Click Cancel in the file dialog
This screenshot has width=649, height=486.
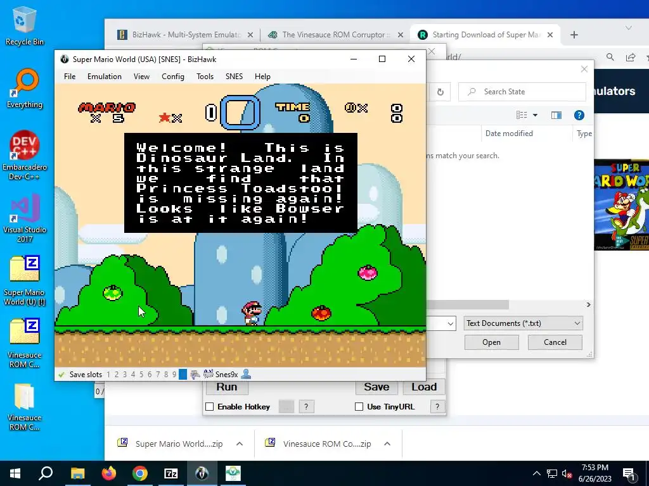555,342
